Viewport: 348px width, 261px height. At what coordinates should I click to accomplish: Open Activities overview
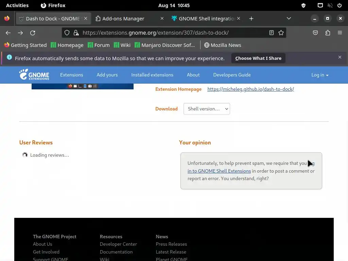17,5
